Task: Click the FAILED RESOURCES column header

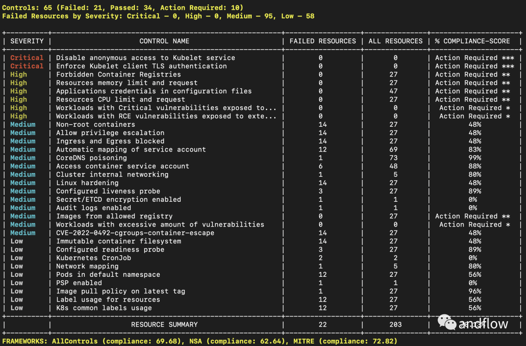Action: 323,41
